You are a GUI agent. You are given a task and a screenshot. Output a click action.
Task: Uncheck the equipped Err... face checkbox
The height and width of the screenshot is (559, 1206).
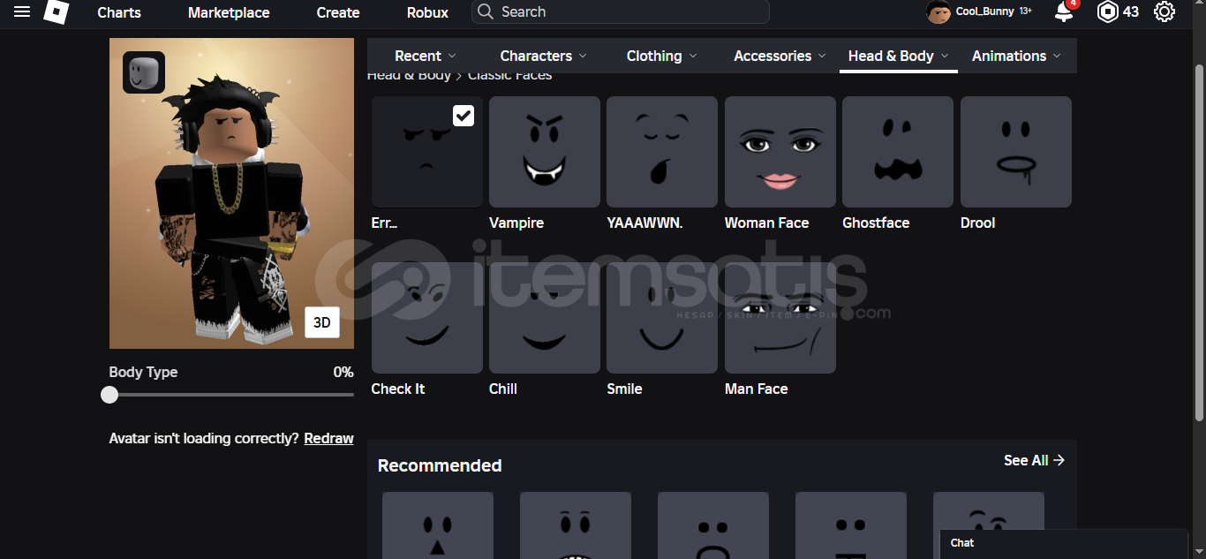[x=464, y=116]
